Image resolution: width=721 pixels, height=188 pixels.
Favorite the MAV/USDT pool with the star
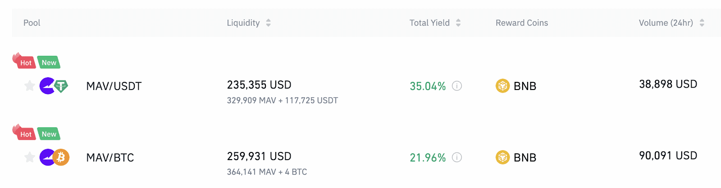(30, 85)
